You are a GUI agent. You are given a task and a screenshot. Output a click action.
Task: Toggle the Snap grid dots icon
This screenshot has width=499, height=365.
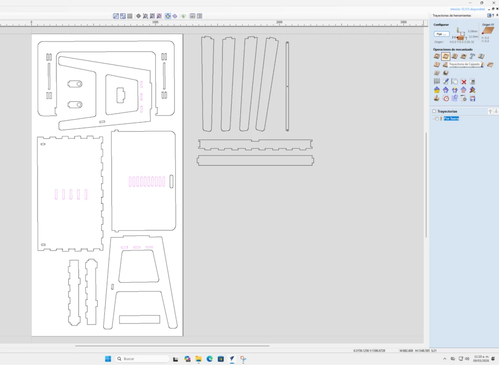coord(130,16)
